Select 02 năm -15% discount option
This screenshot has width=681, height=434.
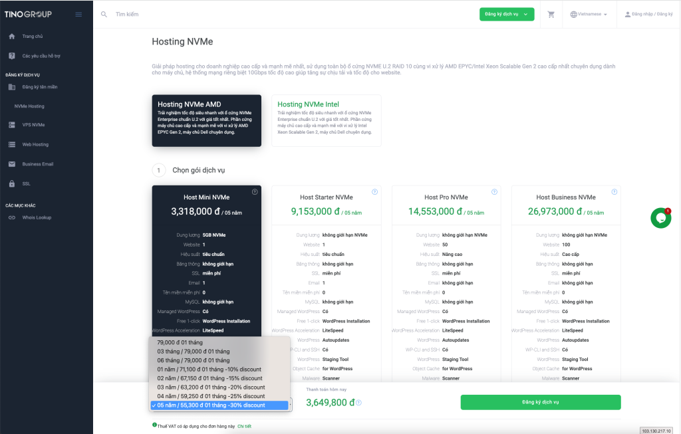click(219, 378)
